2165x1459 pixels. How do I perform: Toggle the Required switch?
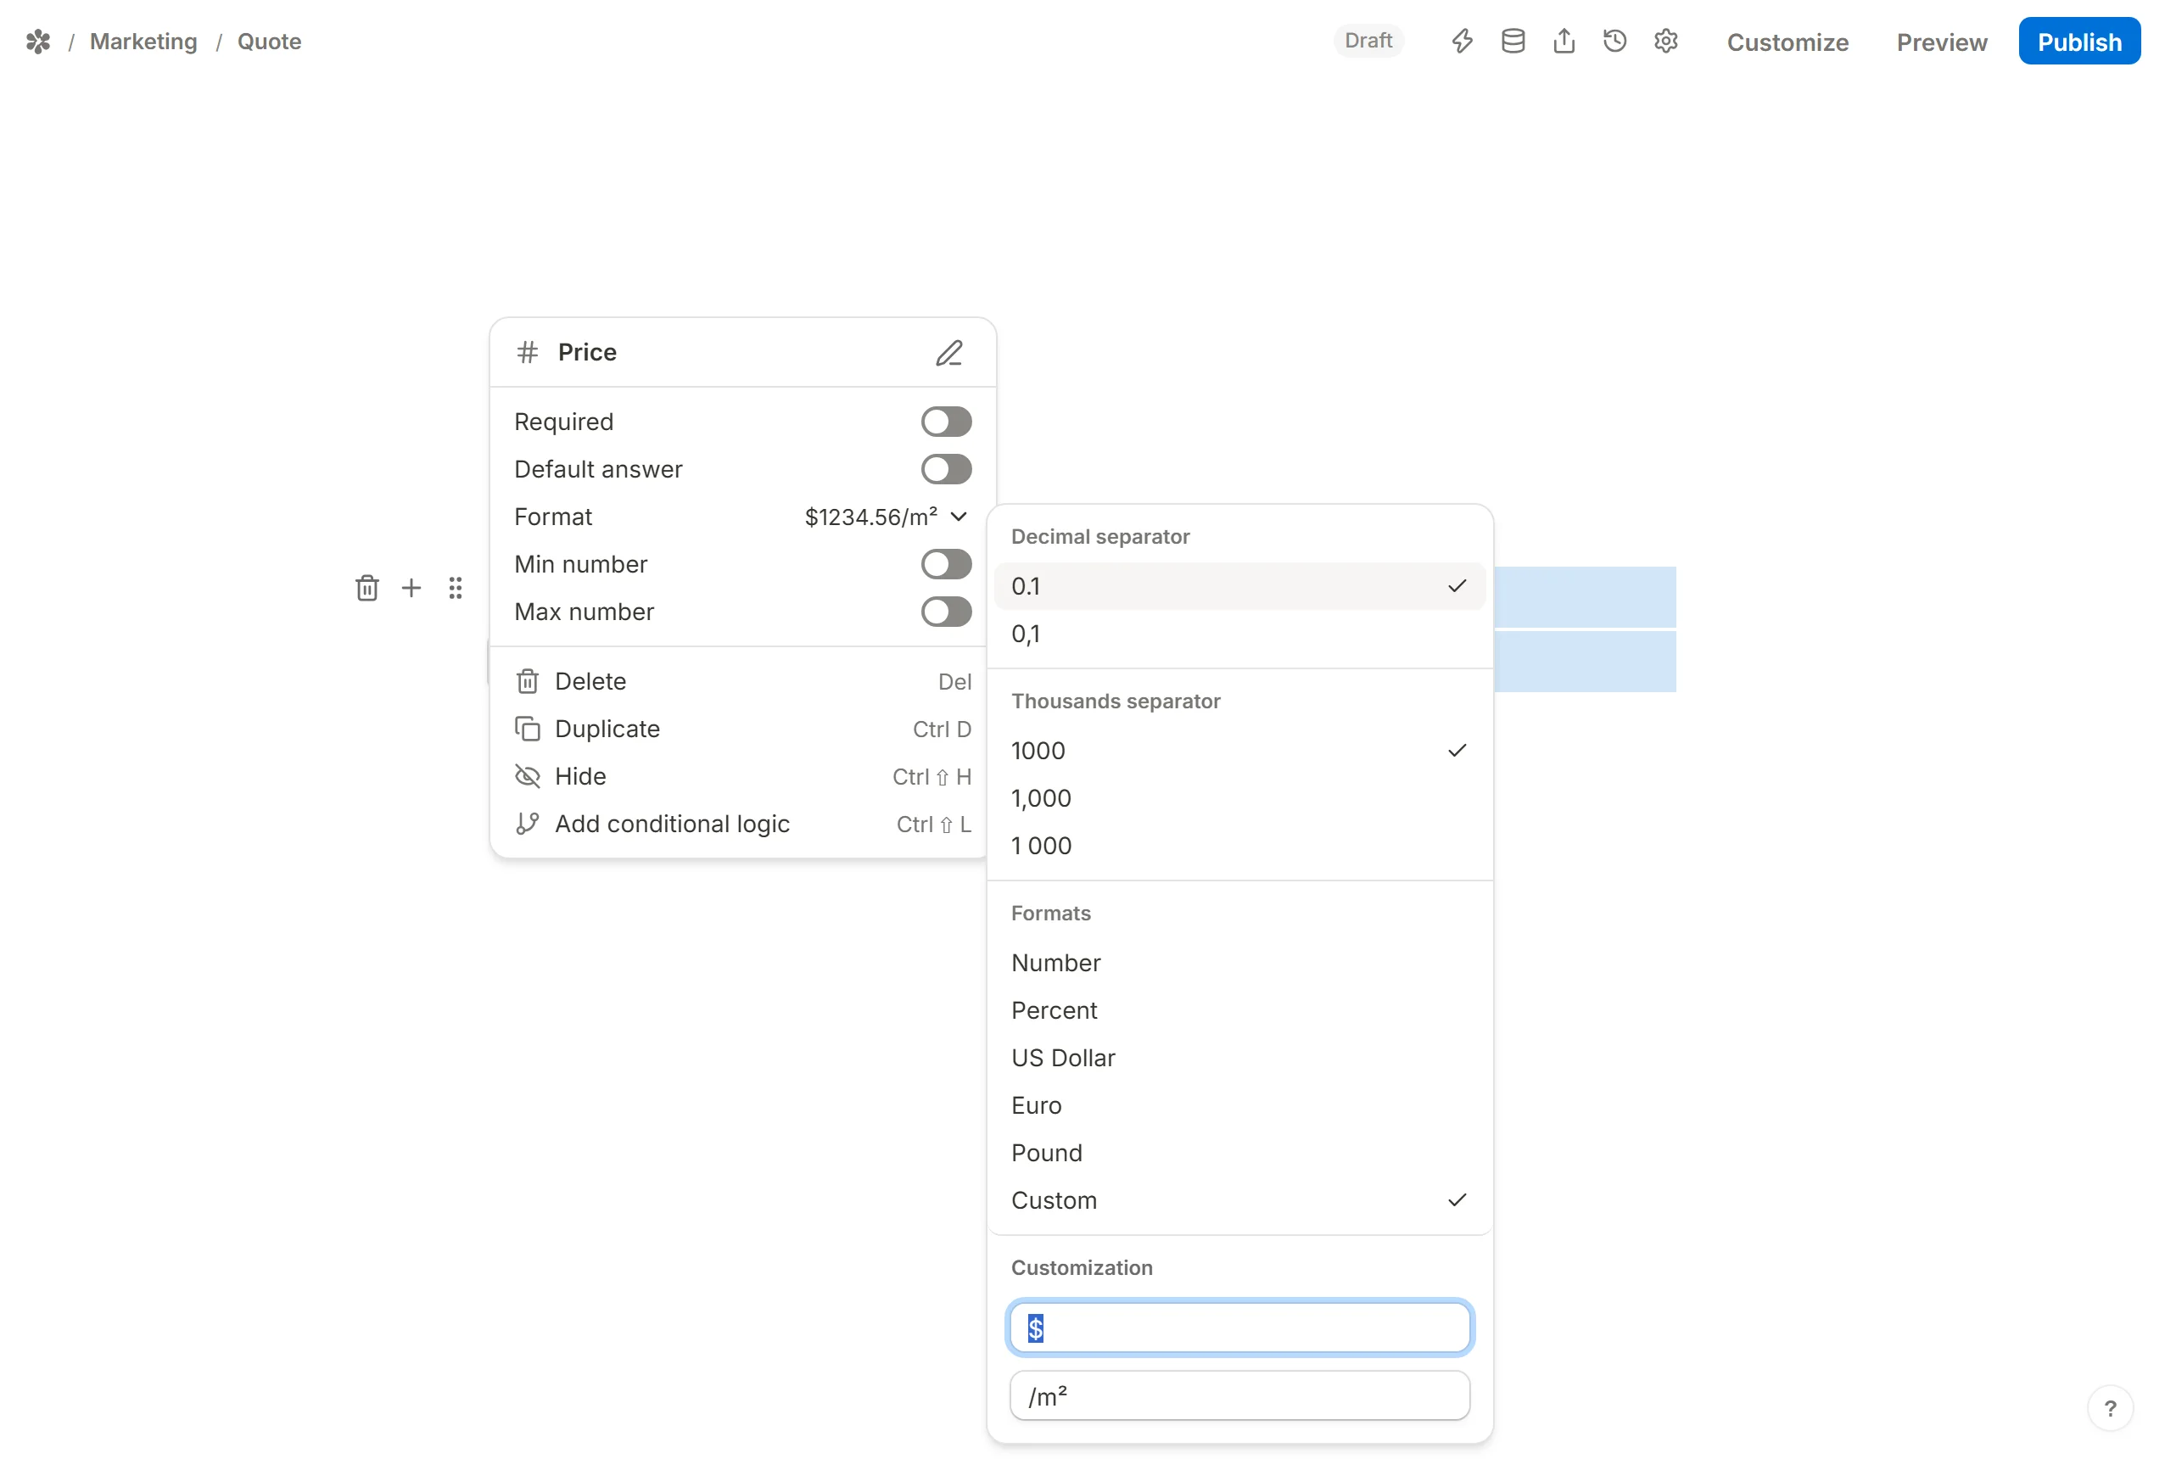pyautogui.click(x=945, y=422)
